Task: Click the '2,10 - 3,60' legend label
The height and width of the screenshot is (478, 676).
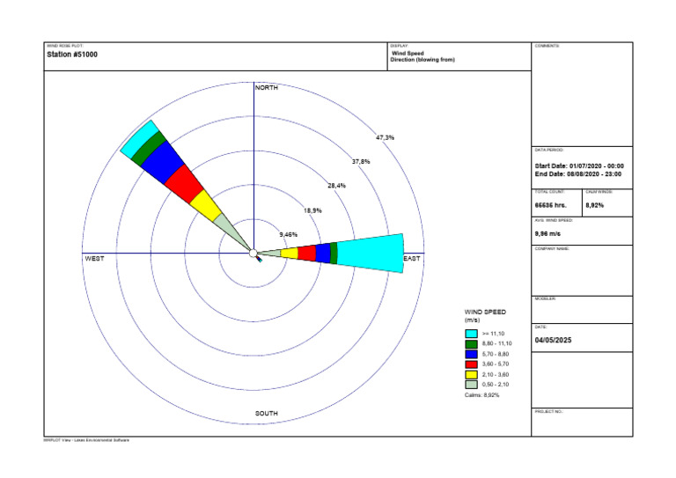Action: [496, 375]
